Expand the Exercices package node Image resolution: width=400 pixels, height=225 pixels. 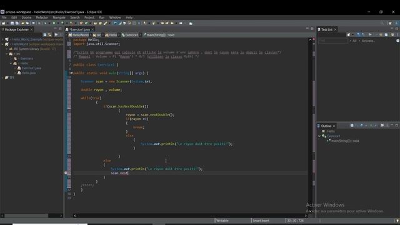pos(11,59)
